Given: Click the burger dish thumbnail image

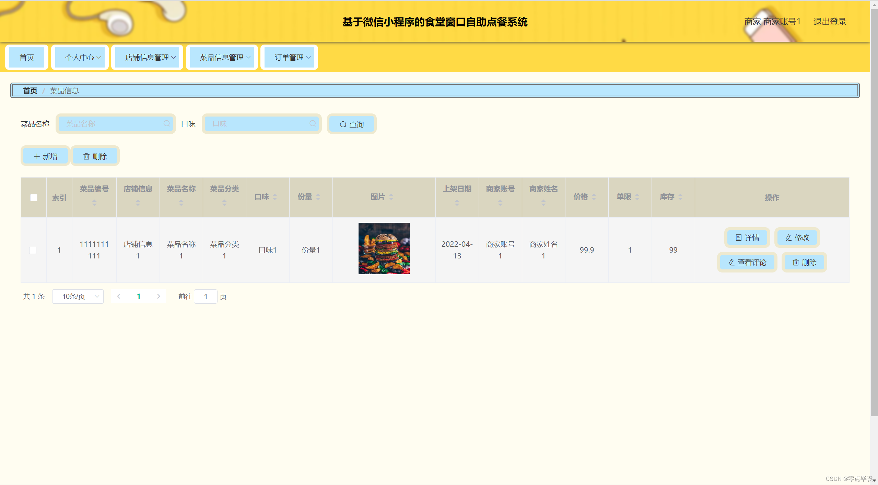Looking at the screenshot, I should point(384,248).
